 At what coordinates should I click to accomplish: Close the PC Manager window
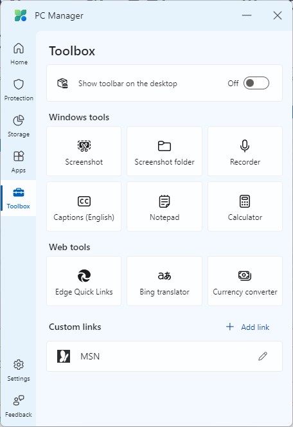click(278, 15)
